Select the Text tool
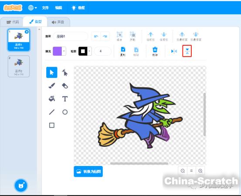 [x=65, y=99]
